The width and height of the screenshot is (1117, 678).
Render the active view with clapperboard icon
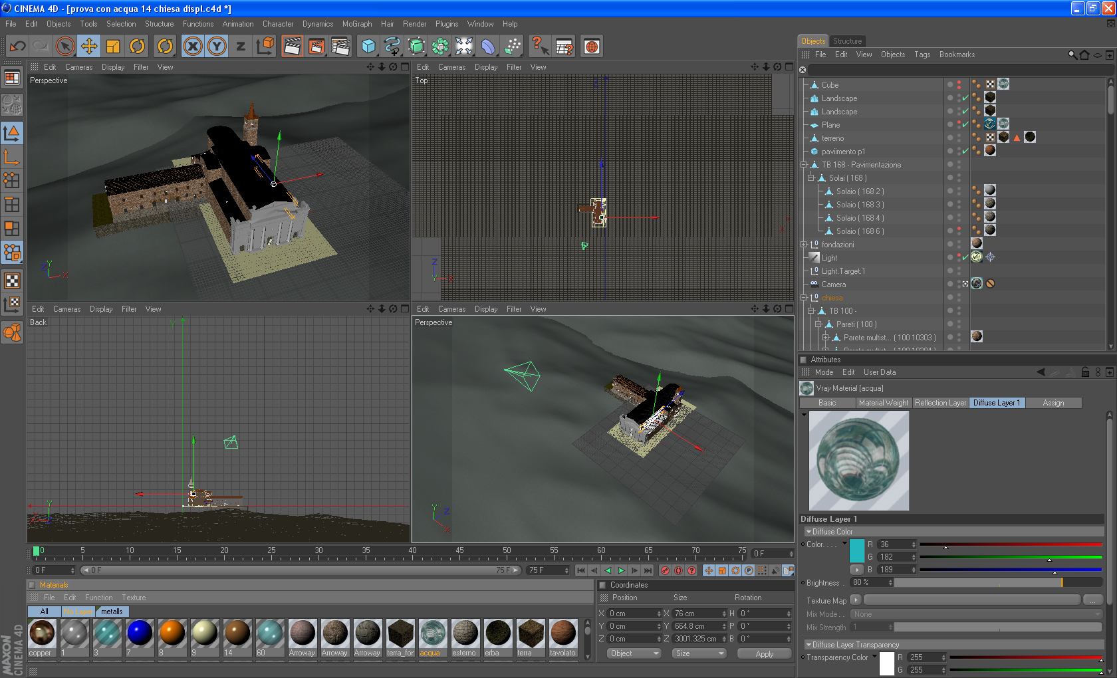292,46
